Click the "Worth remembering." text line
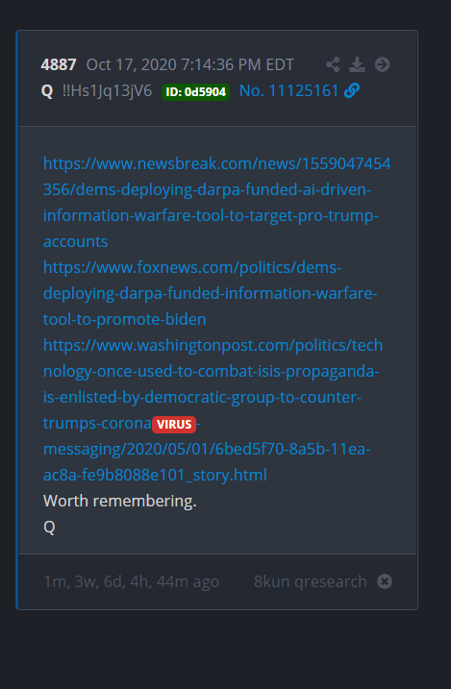The height and width of the screenshot is (689, 451). click(x=120, y=501)
